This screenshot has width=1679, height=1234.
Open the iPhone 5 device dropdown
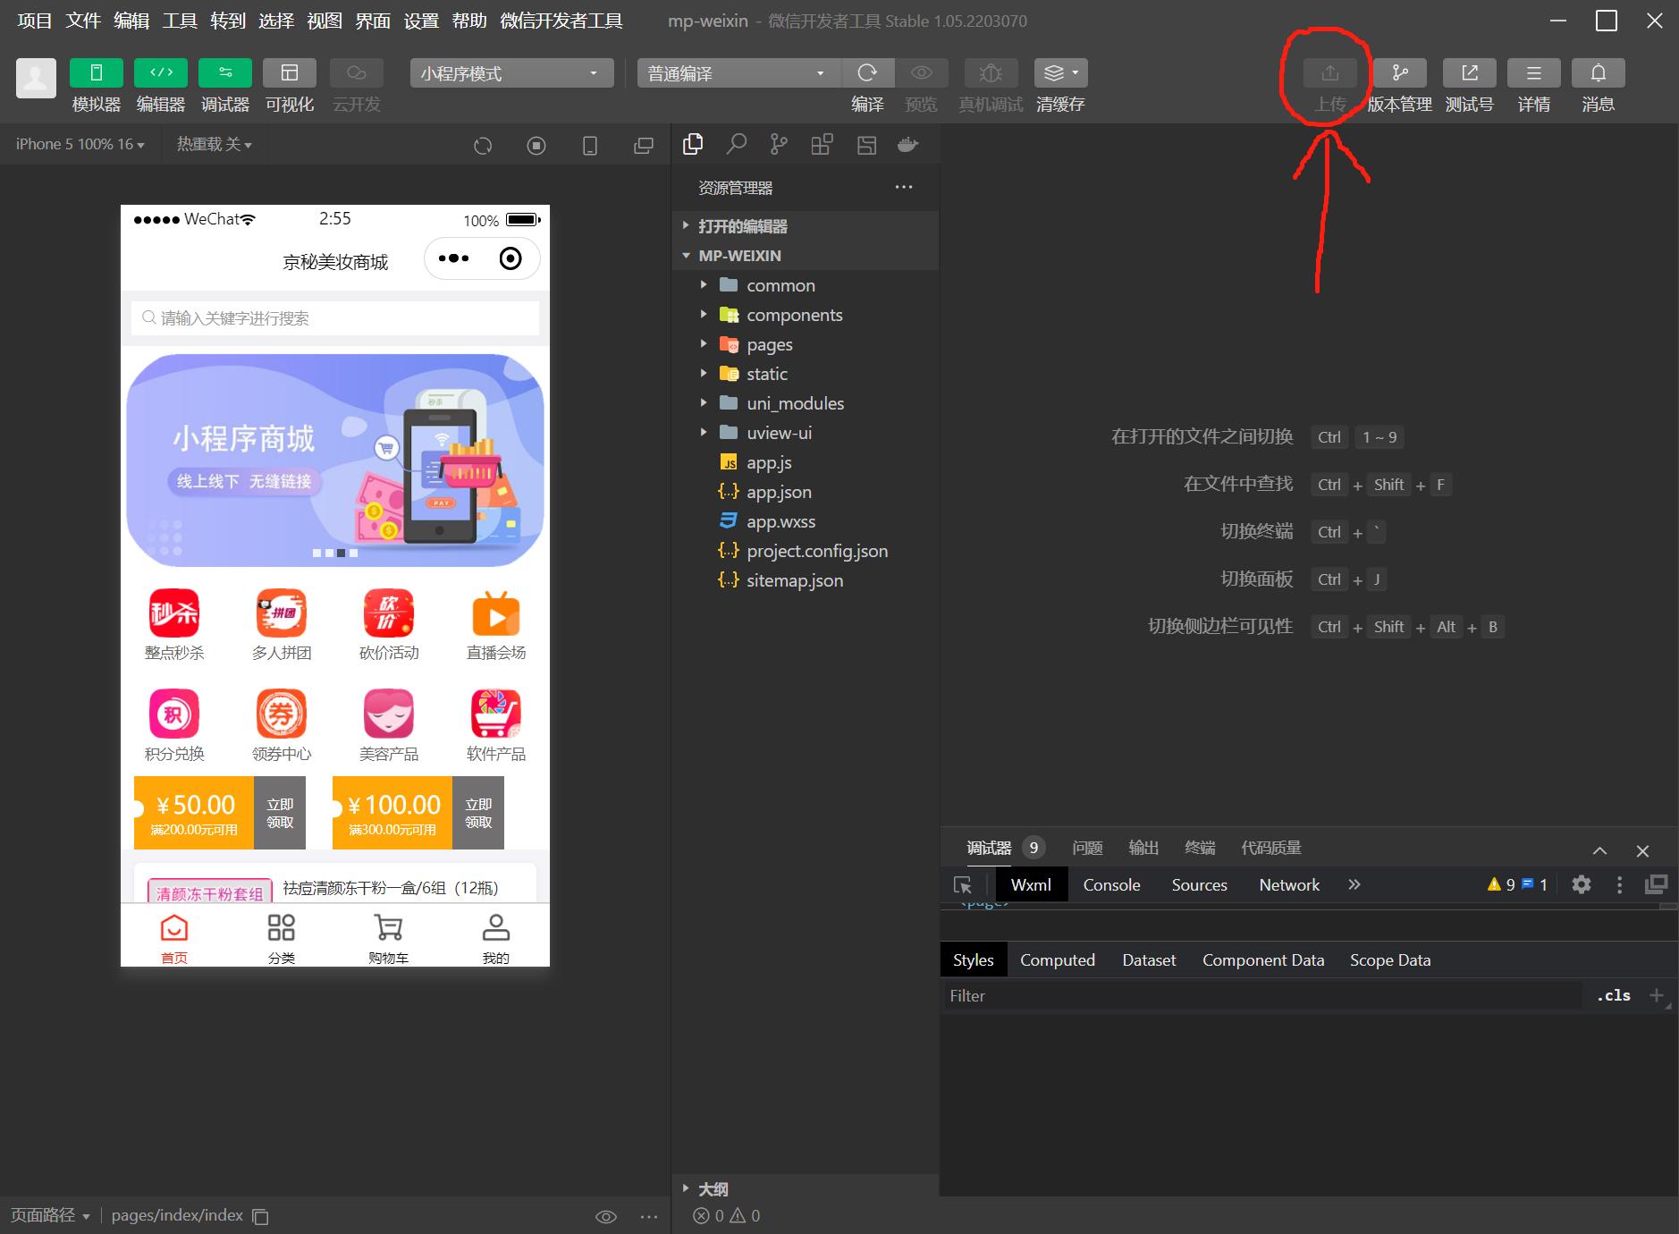[80, 144]
